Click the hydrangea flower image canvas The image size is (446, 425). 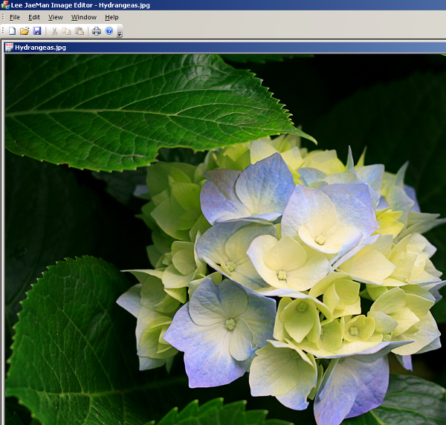click(225, 239)
